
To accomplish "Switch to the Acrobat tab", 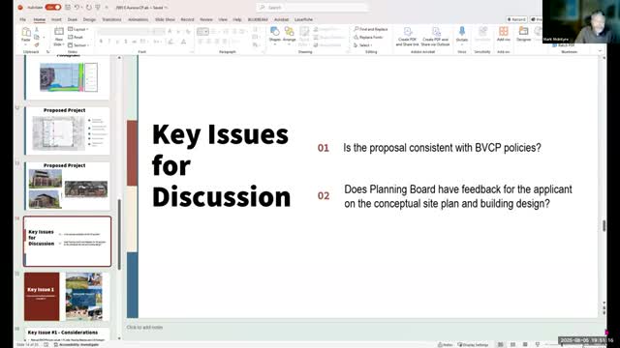I will [x=282, y=19].
